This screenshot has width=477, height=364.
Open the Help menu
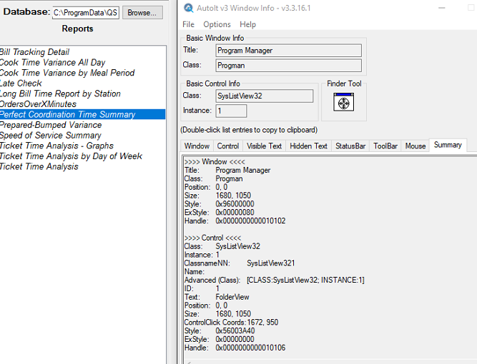[247, 24]
